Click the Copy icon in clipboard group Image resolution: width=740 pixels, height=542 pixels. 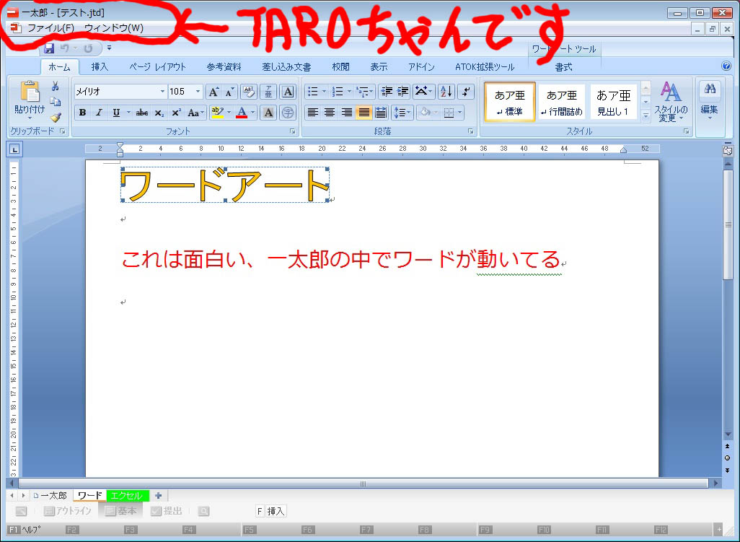pos(56,102)
